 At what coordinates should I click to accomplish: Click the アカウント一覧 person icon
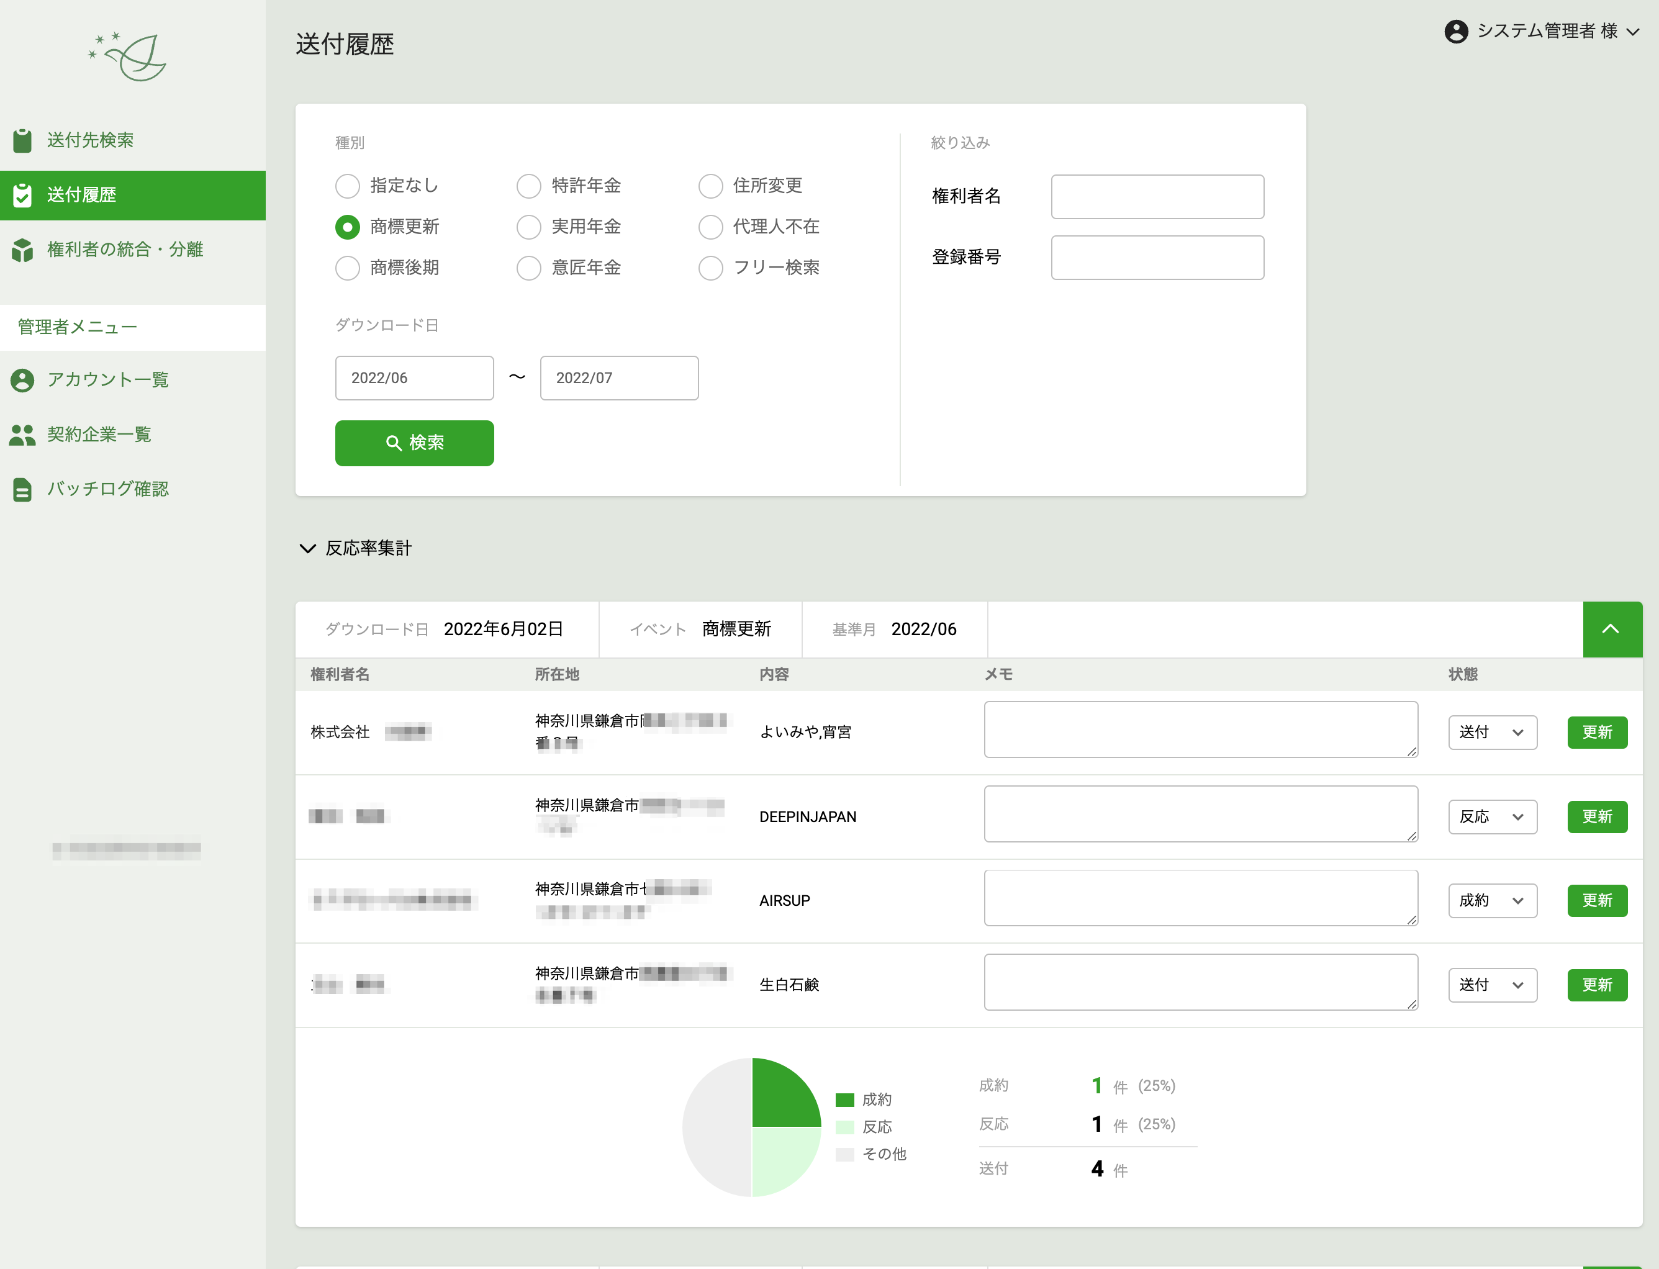tap(23, 380)
